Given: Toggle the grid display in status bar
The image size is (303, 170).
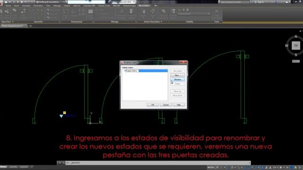Looking at the screenshot, I should coord(218,167).
